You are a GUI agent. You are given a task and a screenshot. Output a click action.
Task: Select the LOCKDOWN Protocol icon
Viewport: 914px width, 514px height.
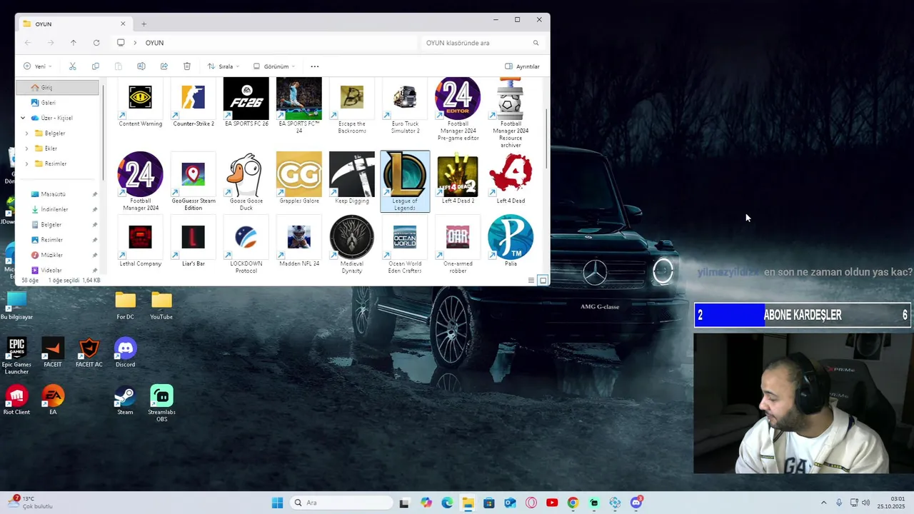pyautogui.click(x=246, y=246)
